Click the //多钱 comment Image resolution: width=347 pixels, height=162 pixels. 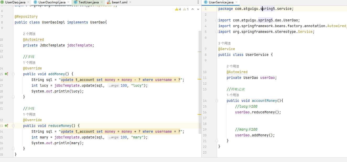pyautogui.click(x=29, y=57)
